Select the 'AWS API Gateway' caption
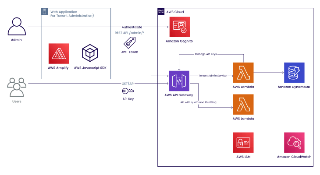Viewport: 320px width, 175px height. 178,95
